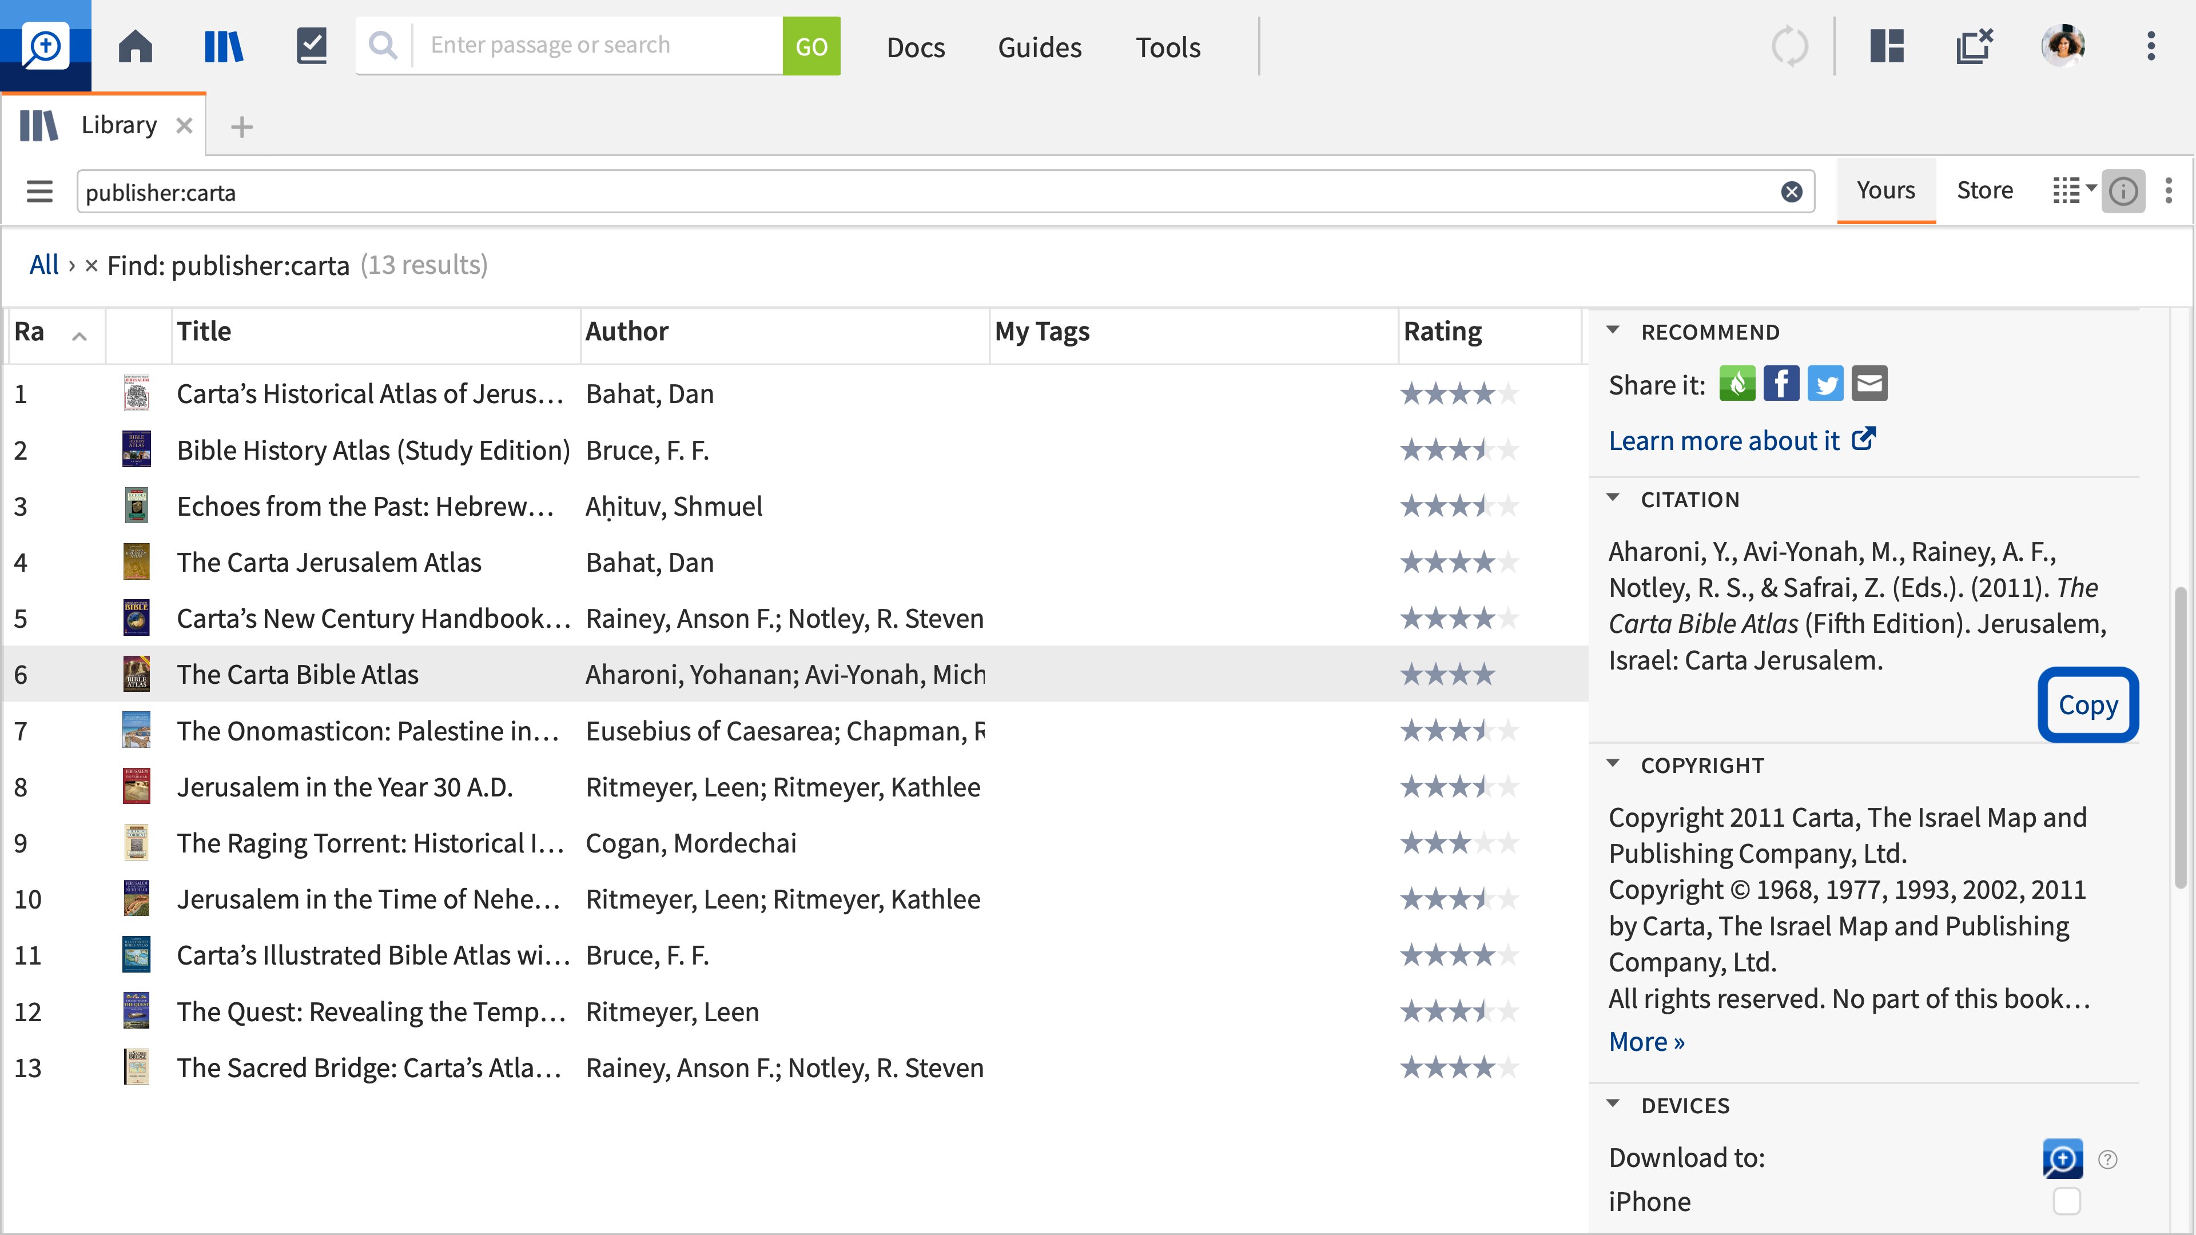Open the main application kebab menu
Image resolution: width=2196 pixels, height=1235 pixels.
coord(2151,46)
